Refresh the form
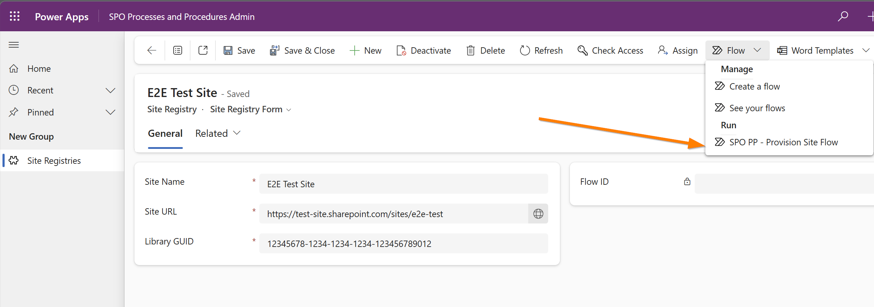Screen dimensions: 874x307 (x=541, y=50)
